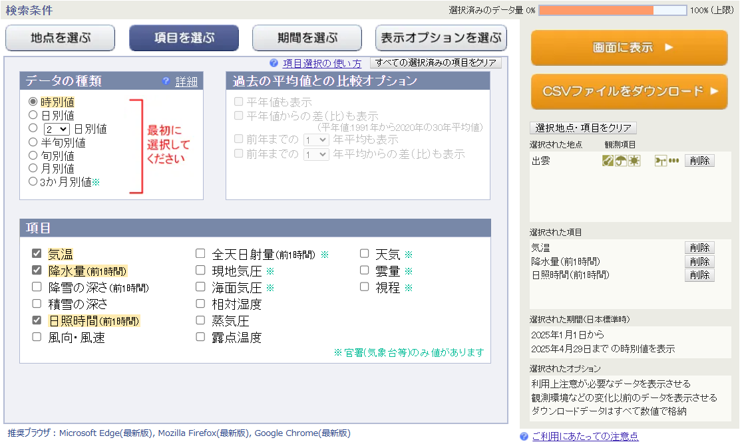Click the help icon next to 項目選択の使い方
This screenshot has height=442, width=740.
[274, 63]
